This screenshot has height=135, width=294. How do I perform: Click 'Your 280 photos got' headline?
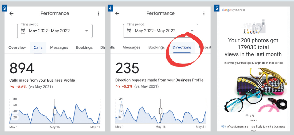click(x=253, y=40)
